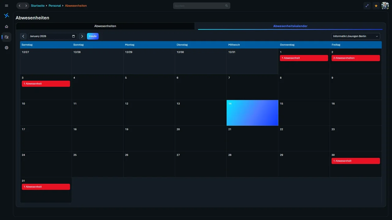392x220 pixels.
Task: Open the settings gear in sidebar
Action: tap(6, 48)
